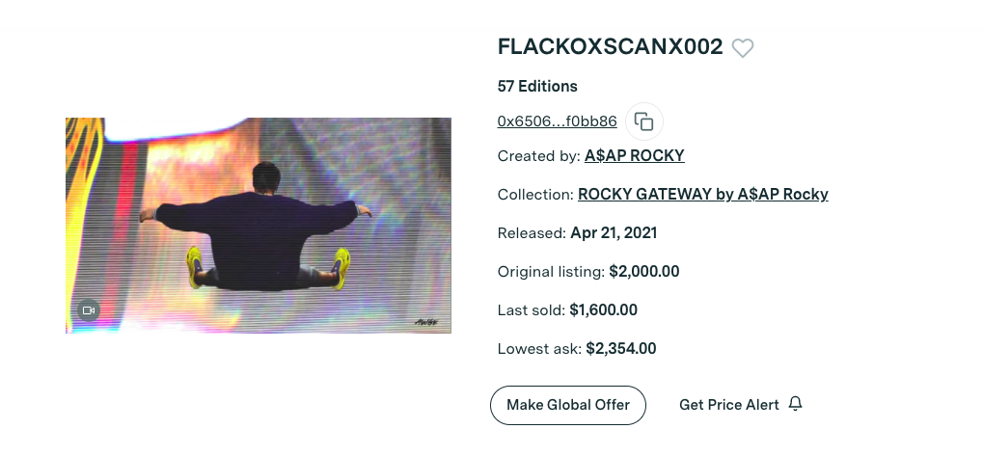The height and width of the screenshot is (456, 983).
Task: Click the $2,354.00 lowest ask price
Action: tap(621, 348)
